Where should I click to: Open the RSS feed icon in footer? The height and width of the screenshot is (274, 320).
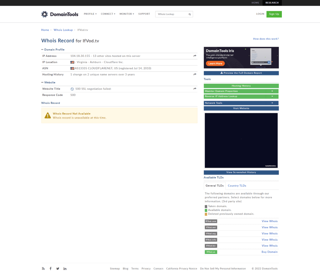pos(43,268)
